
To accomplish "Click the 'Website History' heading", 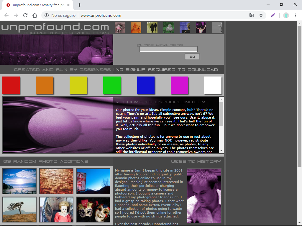I will (x=196, y=162).
